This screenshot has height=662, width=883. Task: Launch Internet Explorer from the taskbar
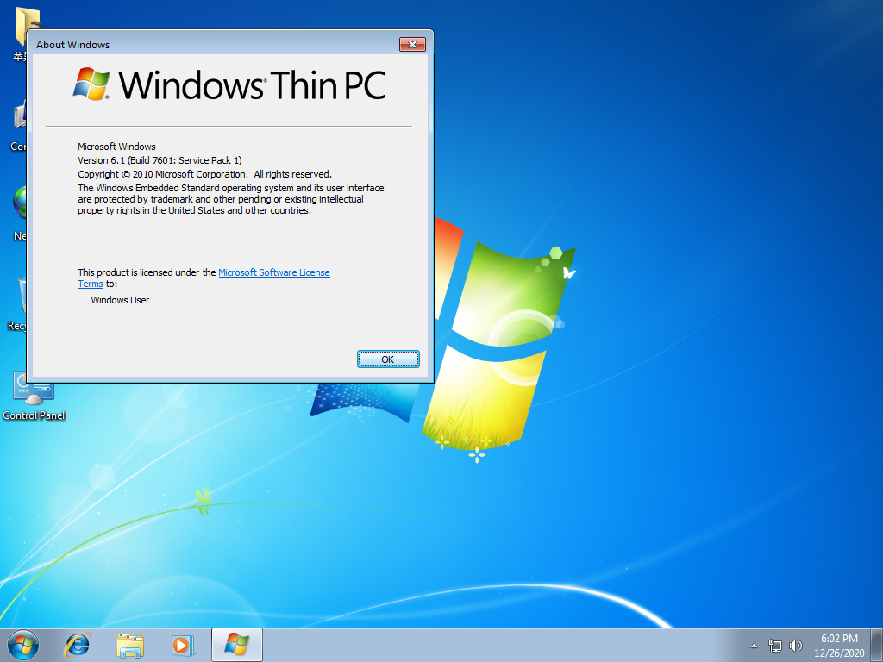coord(77,644)
